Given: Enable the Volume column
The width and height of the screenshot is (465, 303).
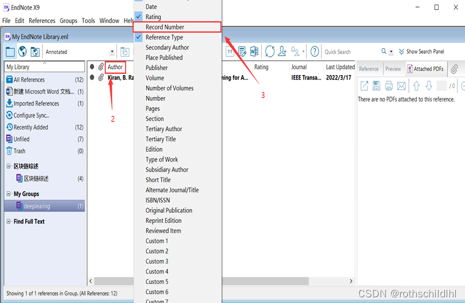Looking at the screenshot, I should click(177, 78).
